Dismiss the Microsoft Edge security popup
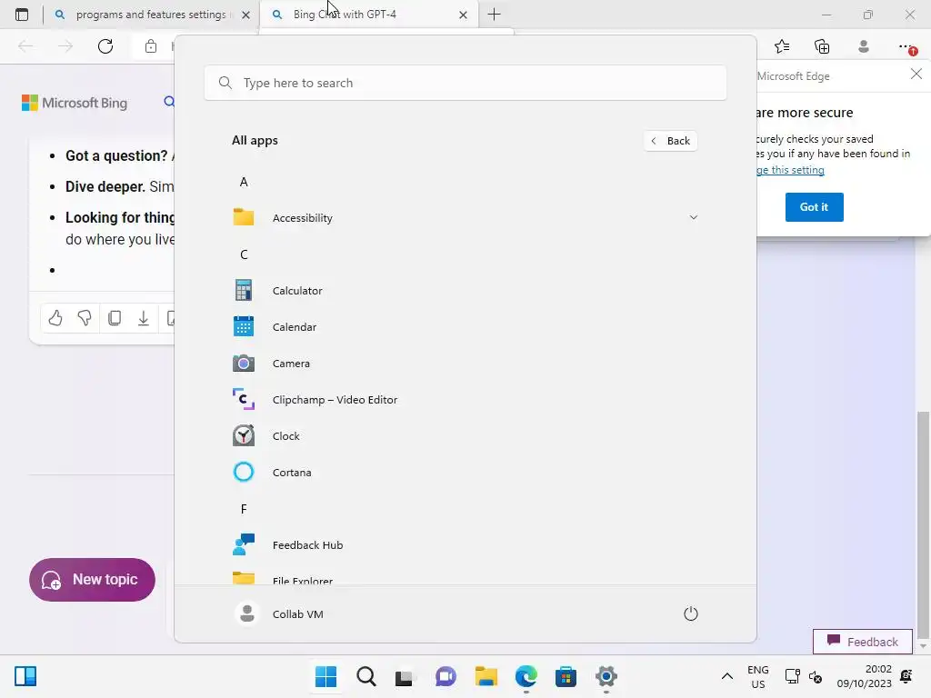Viewport: 931px width, 698px height. point(916,74)
